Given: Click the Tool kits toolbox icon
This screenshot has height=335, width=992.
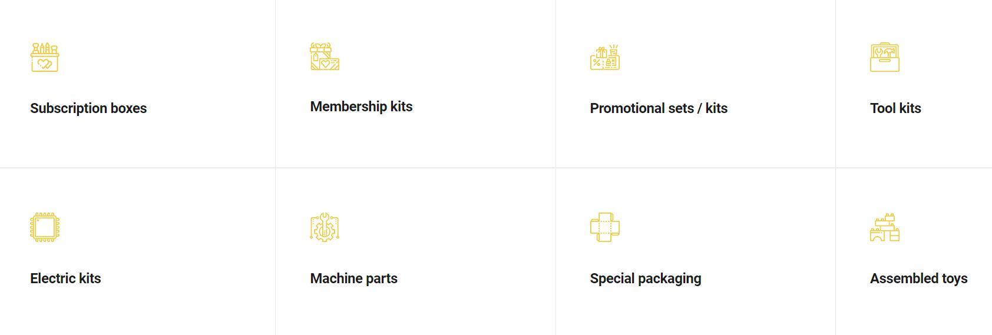Looking at the screenshot, I should point(884,57).
